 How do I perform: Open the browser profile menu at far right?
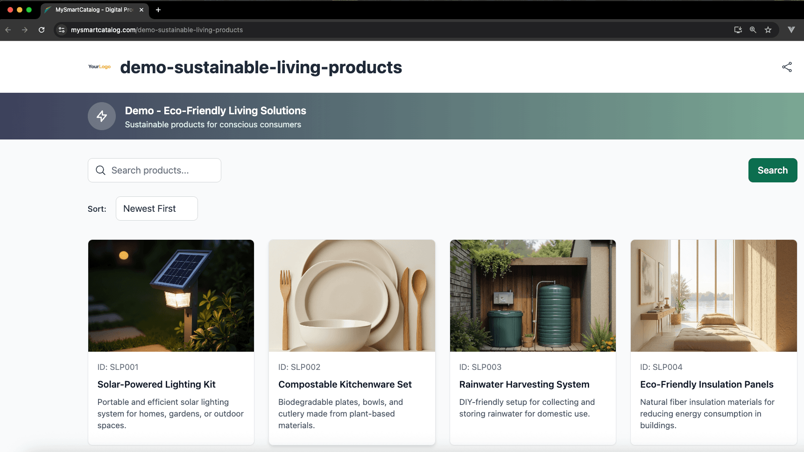pyautogui.click(x=791, y=30)
